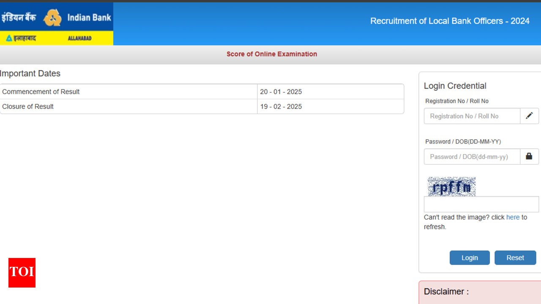Screen dimensions: 541x304
Task: Click the 'Login Credential' heading
Action: click(x=455, y=86)
